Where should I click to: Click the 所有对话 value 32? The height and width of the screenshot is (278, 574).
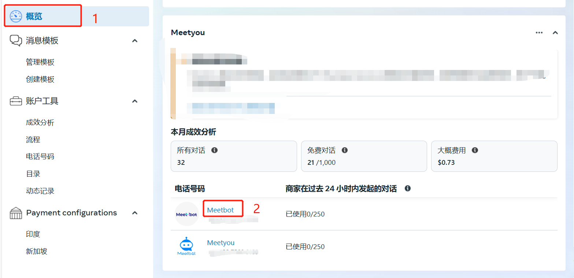tap(181, 162)
